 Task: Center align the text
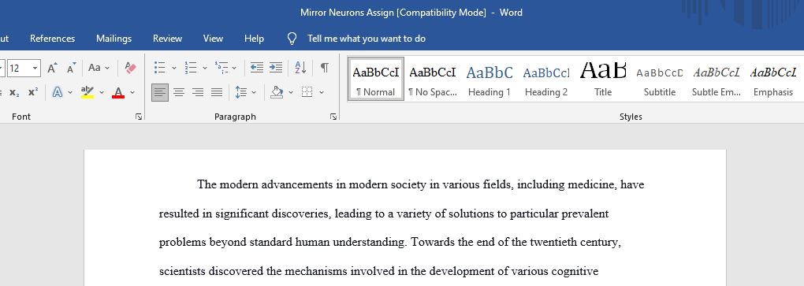click(x=179, y=92)
